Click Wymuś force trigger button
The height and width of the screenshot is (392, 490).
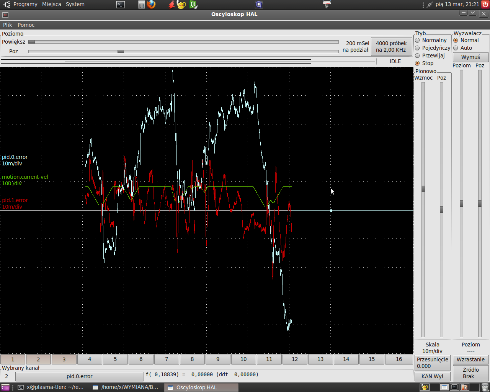coord(470,57)
